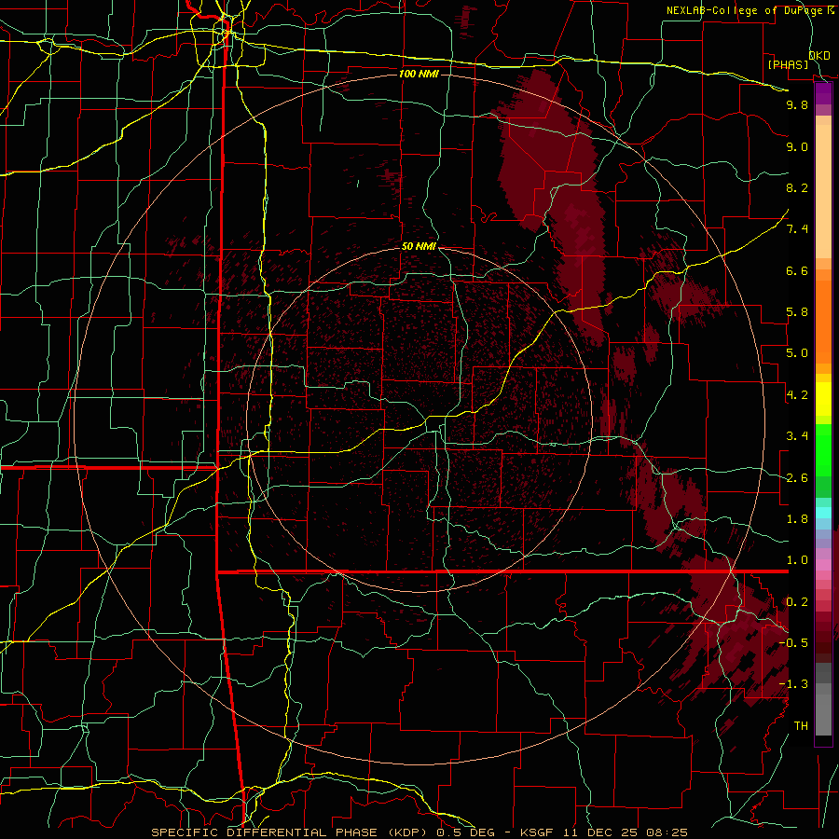839x839 pixels.
Task: Click the 5.8 value on the scale
Action: [797, 312]
